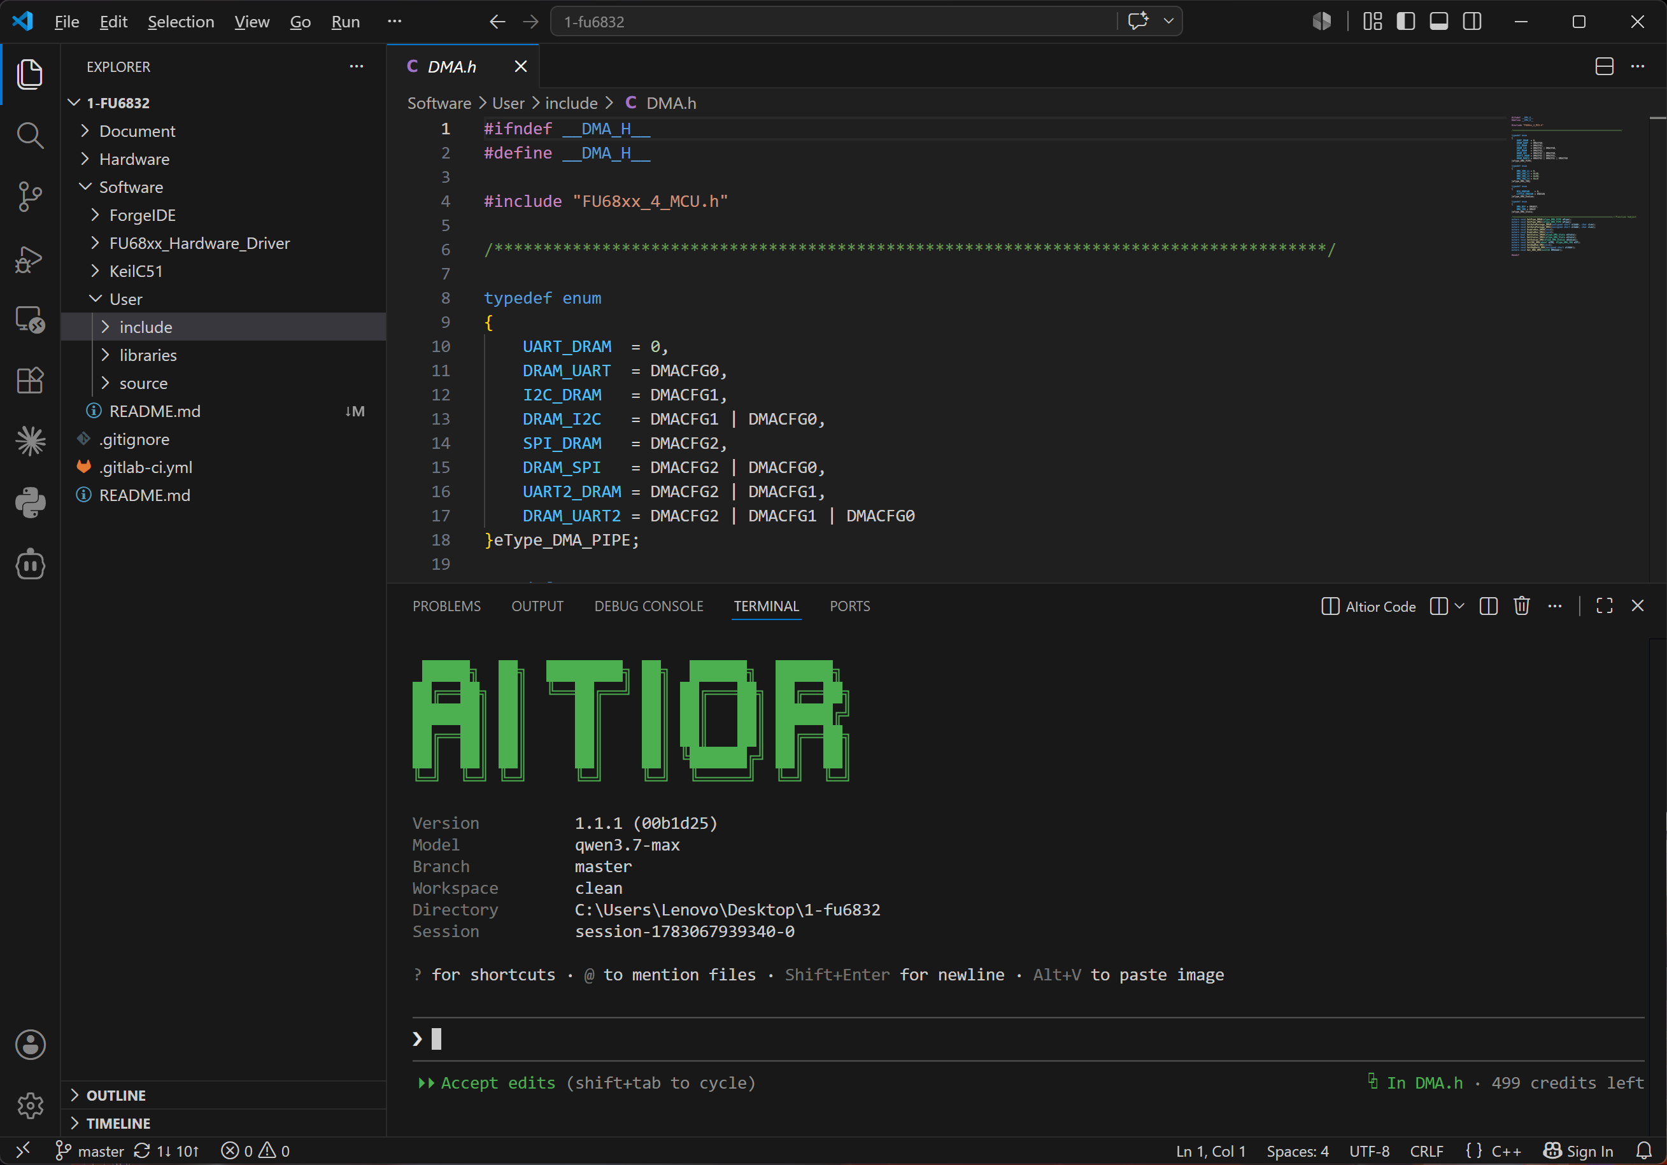Image resolution: width=1667 pixels, height=1165 pixels.
Task: Toggle the primary side bar visibility
Action: [x=1405, y=22]
